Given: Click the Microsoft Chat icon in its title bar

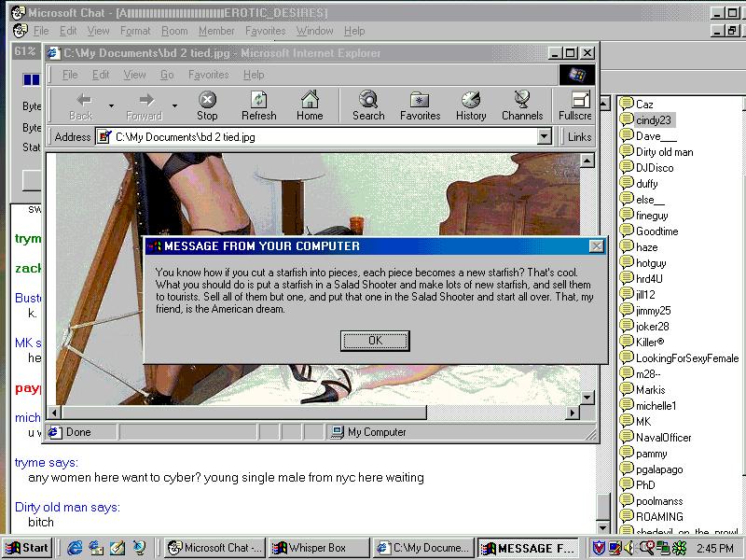Looking at the screenshot, I should tap(18, 12).
